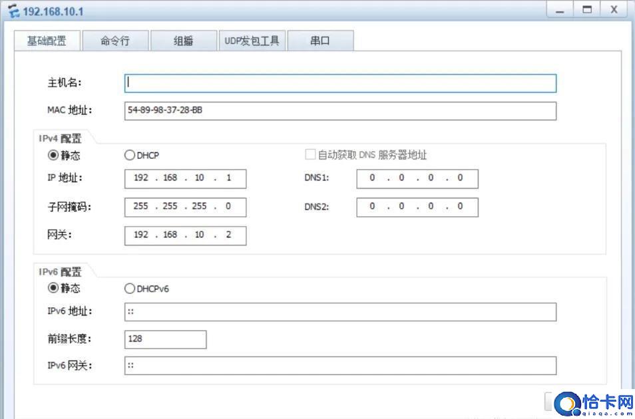This screenshot has height=419, width=635.
Task: Click the 前缀长度 field showing 128
Action: (x=165, y=339)
